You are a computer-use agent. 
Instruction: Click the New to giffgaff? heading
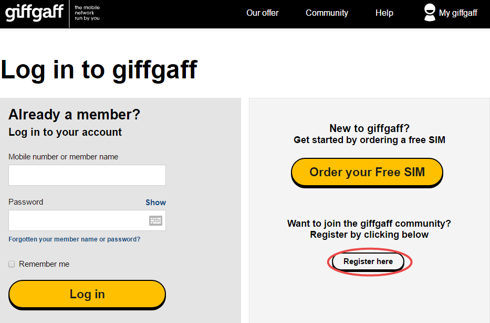coord(369,128)
